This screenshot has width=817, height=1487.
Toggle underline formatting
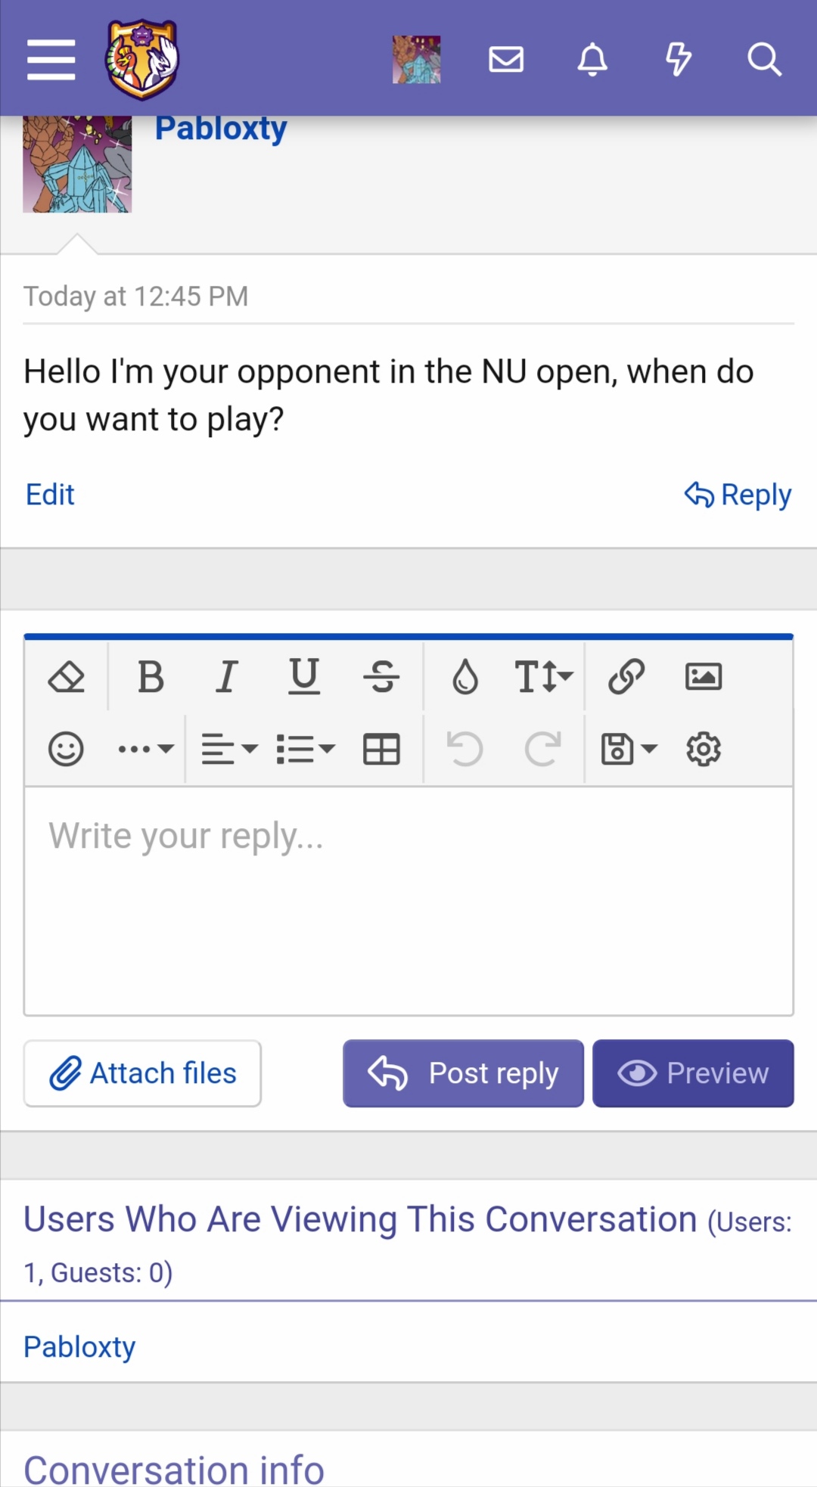304,676
